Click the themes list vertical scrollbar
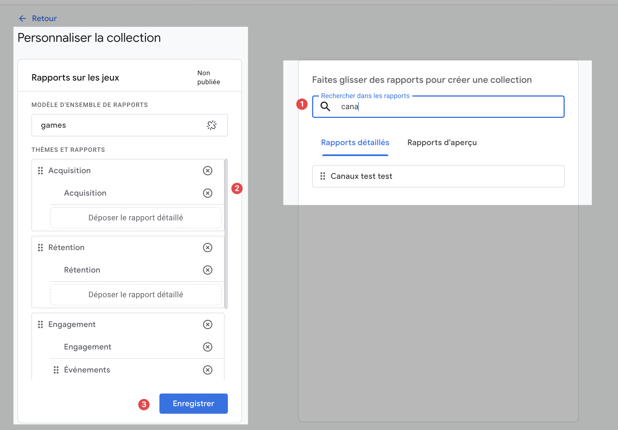 click(226, 234)
